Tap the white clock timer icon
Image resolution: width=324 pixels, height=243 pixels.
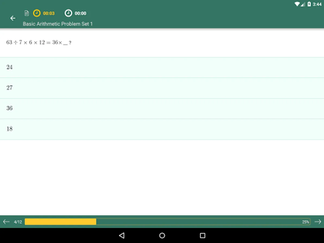(69, 13)
